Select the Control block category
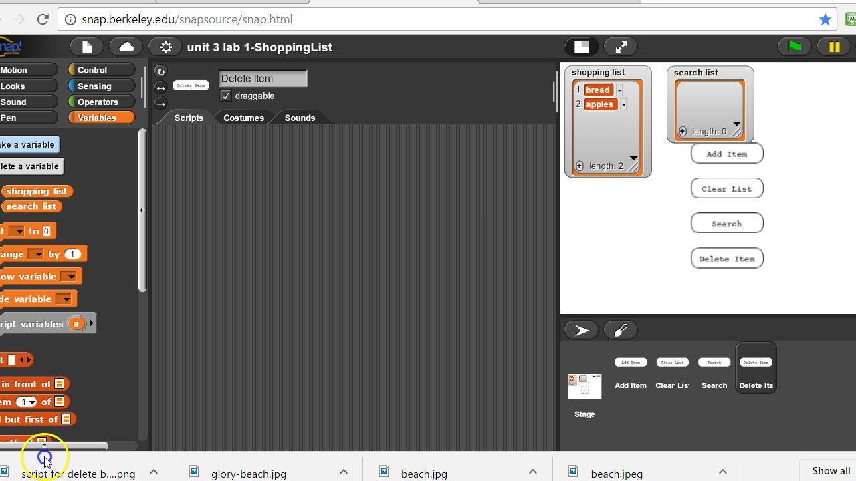Viewport: 856px width, 481px height. tap(101, 70)
